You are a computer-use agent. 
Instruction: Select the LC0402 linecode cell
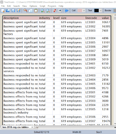click(x=93, y=69)
